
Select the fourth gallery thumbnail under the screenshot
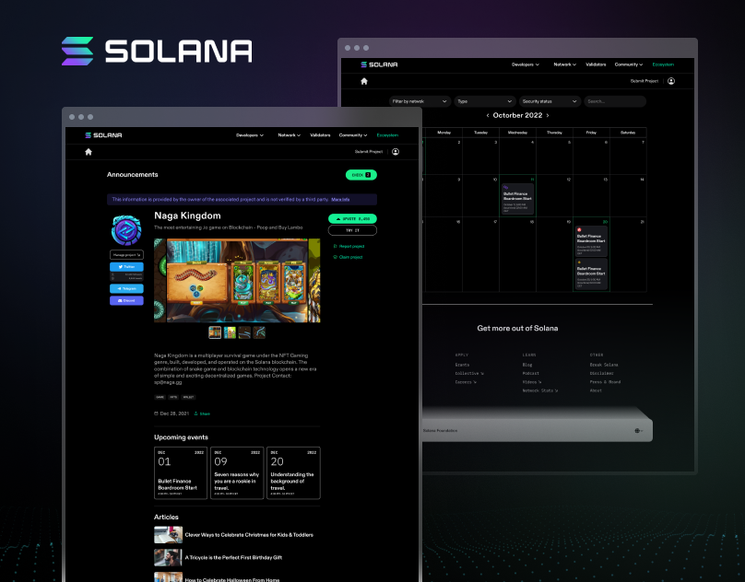point(259,332)
